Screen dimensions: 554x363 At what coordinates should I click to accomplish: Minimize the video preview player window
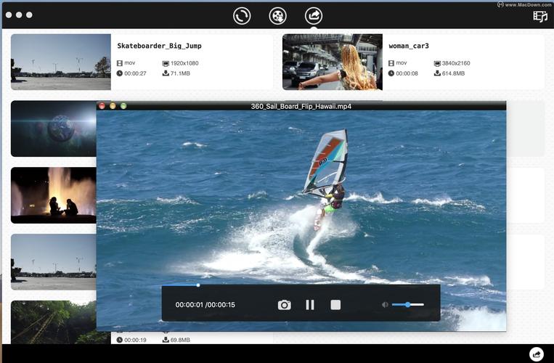(x=113, y=106)
